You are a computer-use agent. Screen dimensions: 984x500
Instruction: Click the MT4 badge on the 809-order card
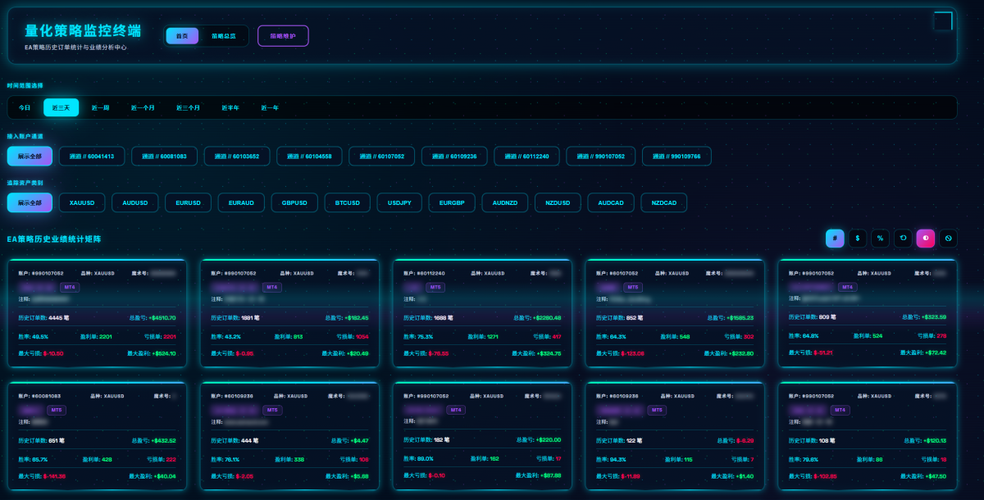[x=846, y=287]
